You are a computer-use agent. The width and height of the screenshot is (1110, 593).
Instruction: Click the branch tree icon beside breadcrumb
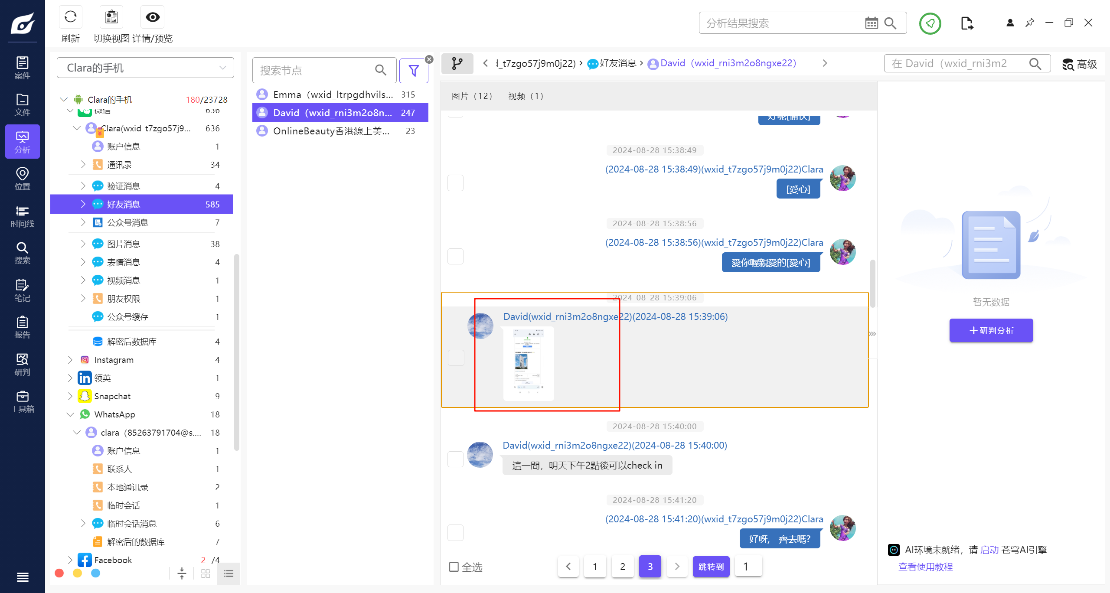tap(457, 64)
